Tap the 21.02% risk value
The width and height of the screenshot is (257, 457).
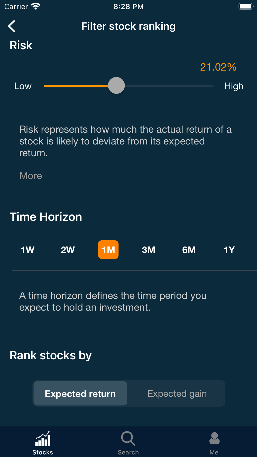(x=218, y=67)
